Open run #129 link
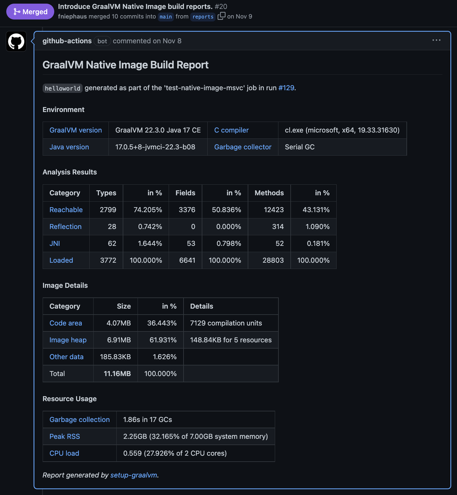 click(286, 88)
